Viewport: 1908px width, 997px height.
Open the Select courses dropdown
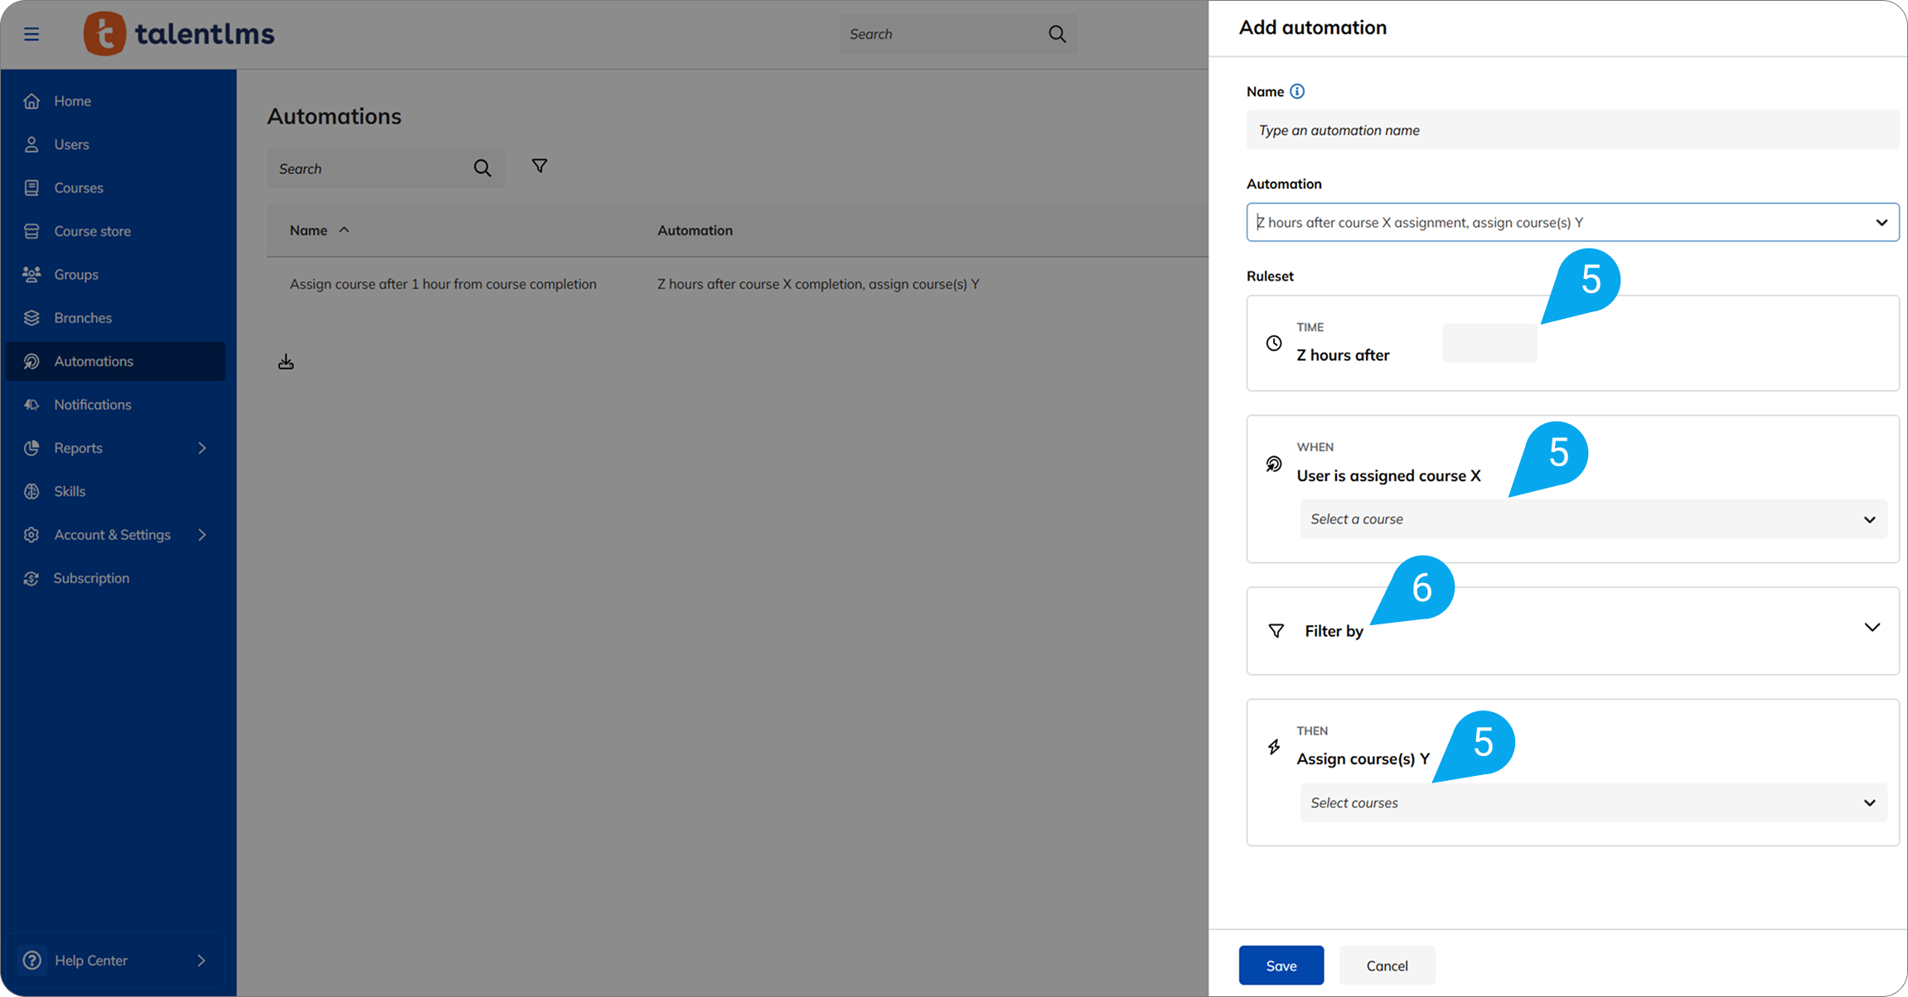click(1592, 803)
